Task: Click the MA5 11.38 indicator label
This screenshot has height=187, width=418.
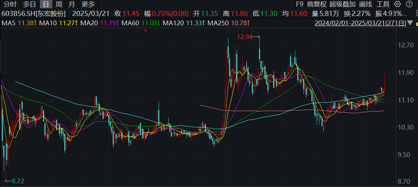Action: (x=19, y=23)
